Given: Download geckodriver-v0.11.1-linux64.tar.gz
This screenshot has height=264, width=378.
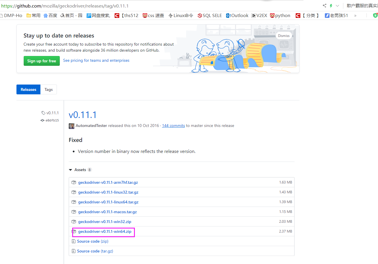Looking at the screenshot, I should coord(108,202).
